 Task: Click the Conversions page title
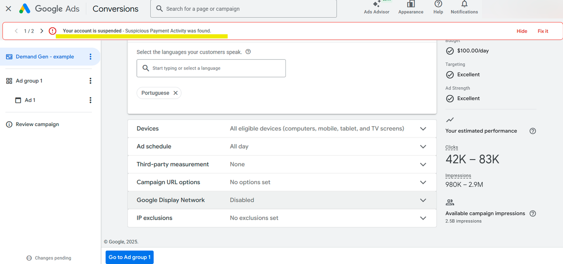click(x=116, y=9)
